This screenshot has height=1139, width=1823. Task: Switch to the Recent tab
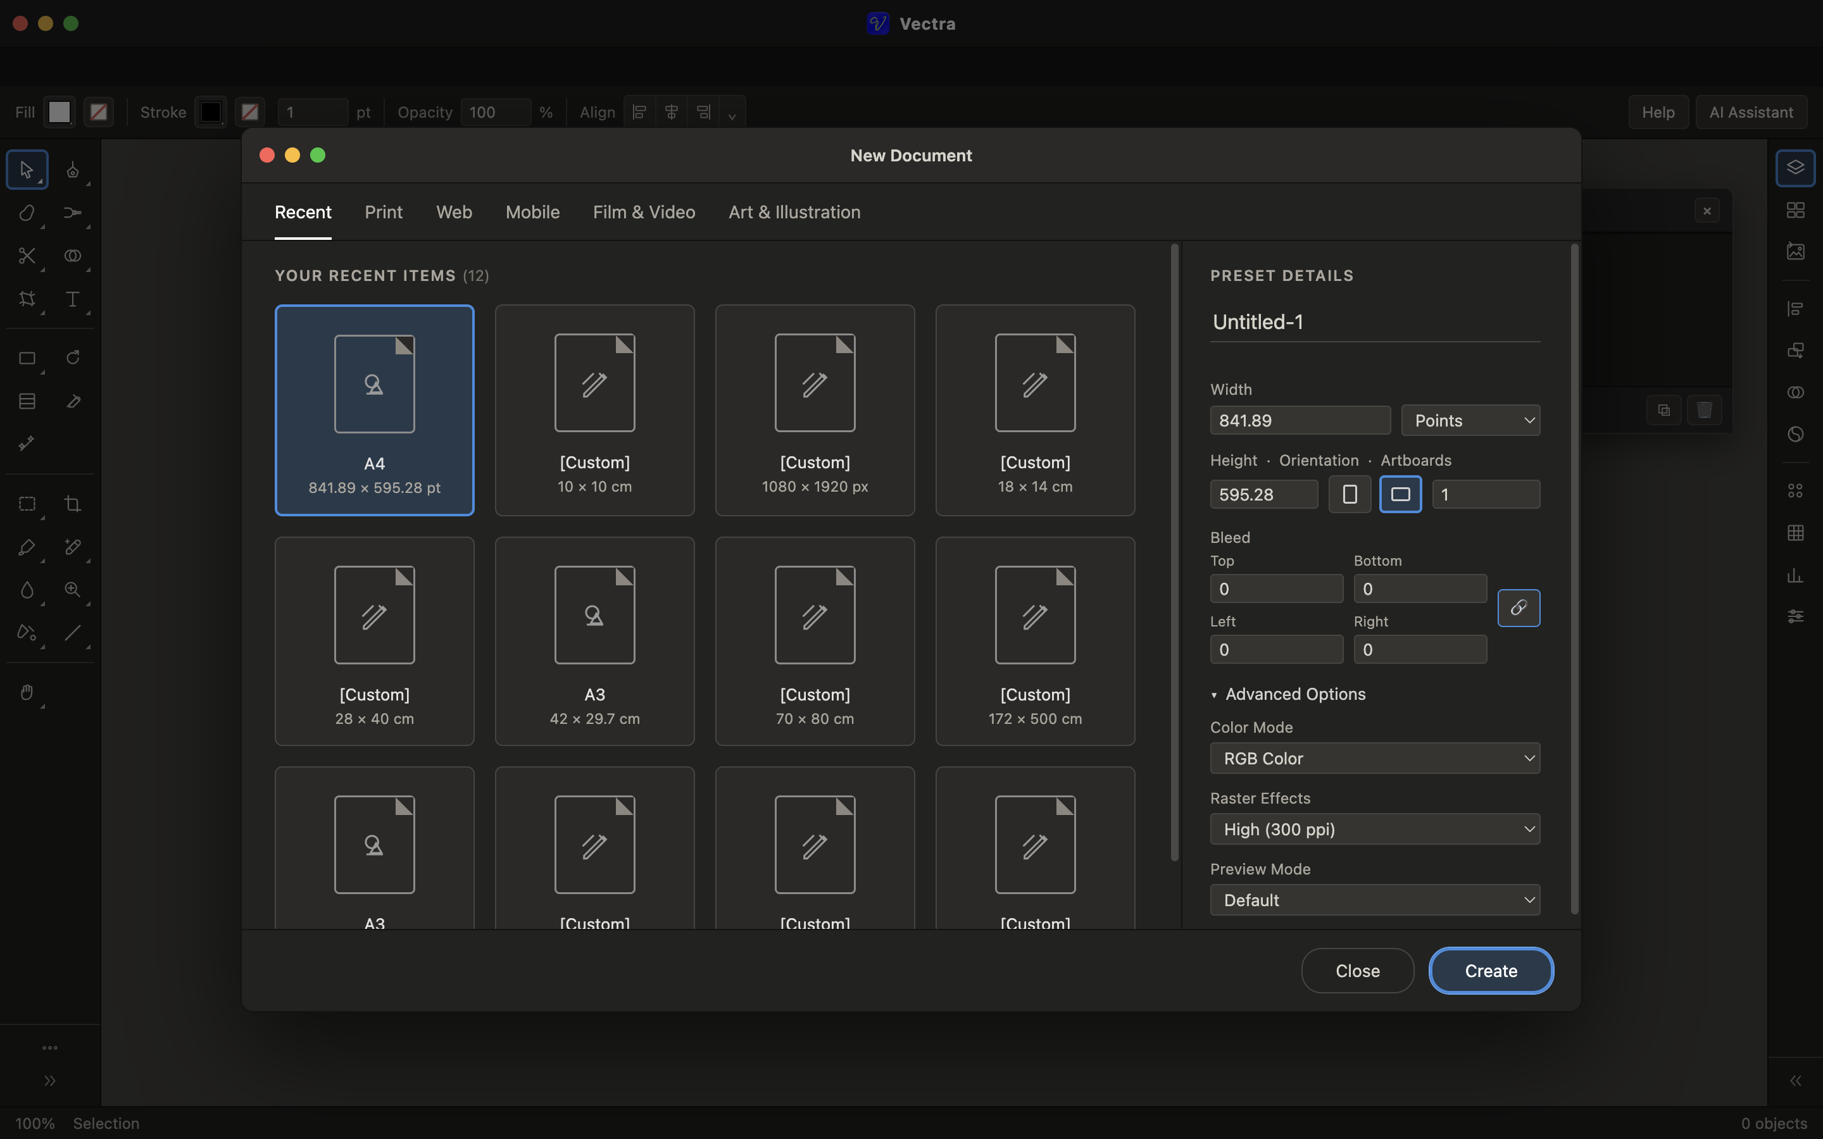303,213
